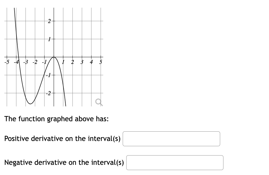Click 'The function graphed above has:' heading
The image size is (269, 175).
(56, 119)
